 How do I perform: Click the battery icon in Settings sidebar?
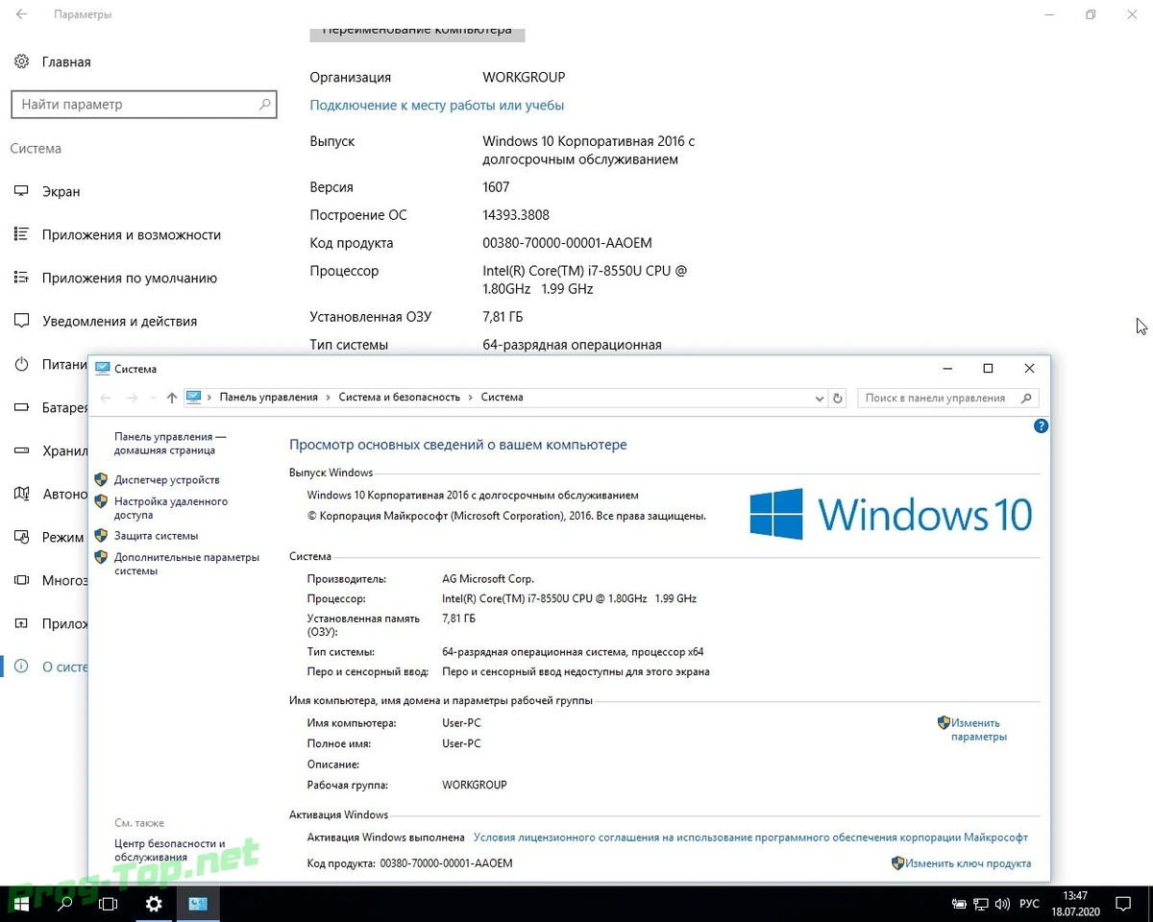click(21, 407)
